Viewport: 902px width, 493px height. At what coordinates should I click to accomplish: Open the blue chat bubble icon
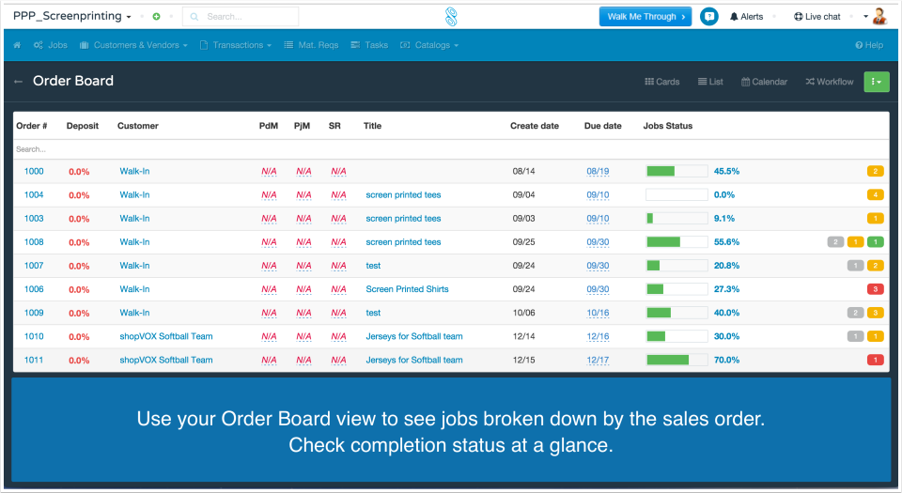(x=708, y=17)
